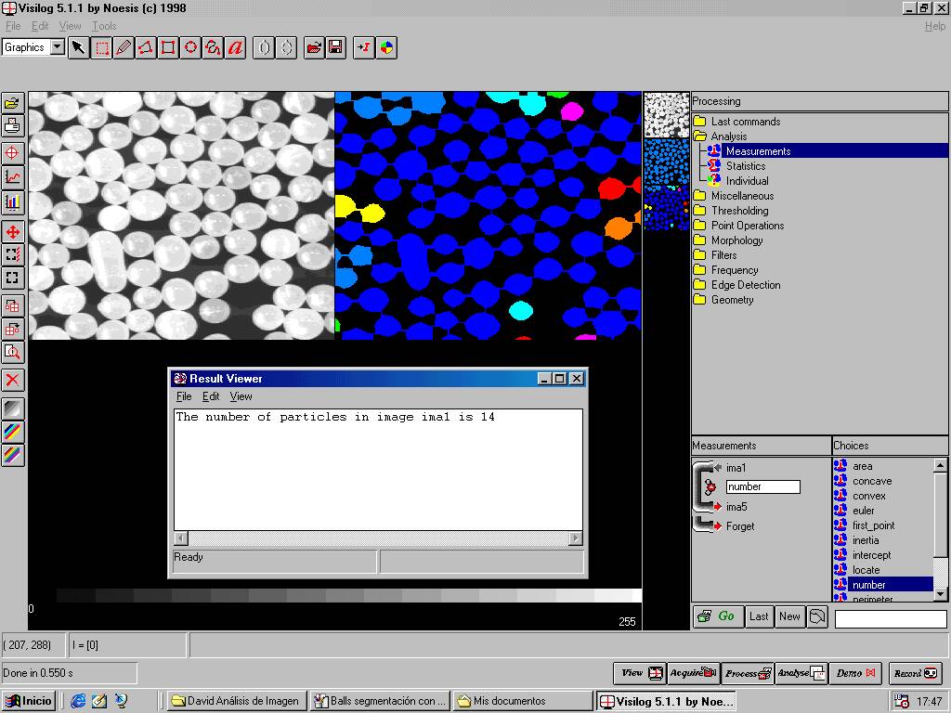Click the New button
The image size is (951, 713).
789,616
